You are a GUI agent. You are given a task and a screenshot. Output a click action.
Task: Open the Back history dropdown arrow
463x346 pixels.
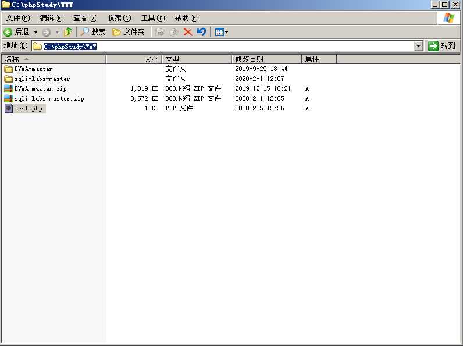[35, 32]
